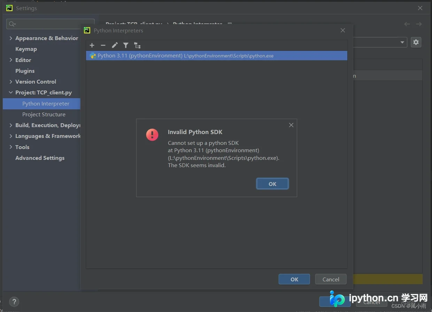Show interpreter paths tree icon
Viewport: 432px width, 312px height.
pos(137,45)
